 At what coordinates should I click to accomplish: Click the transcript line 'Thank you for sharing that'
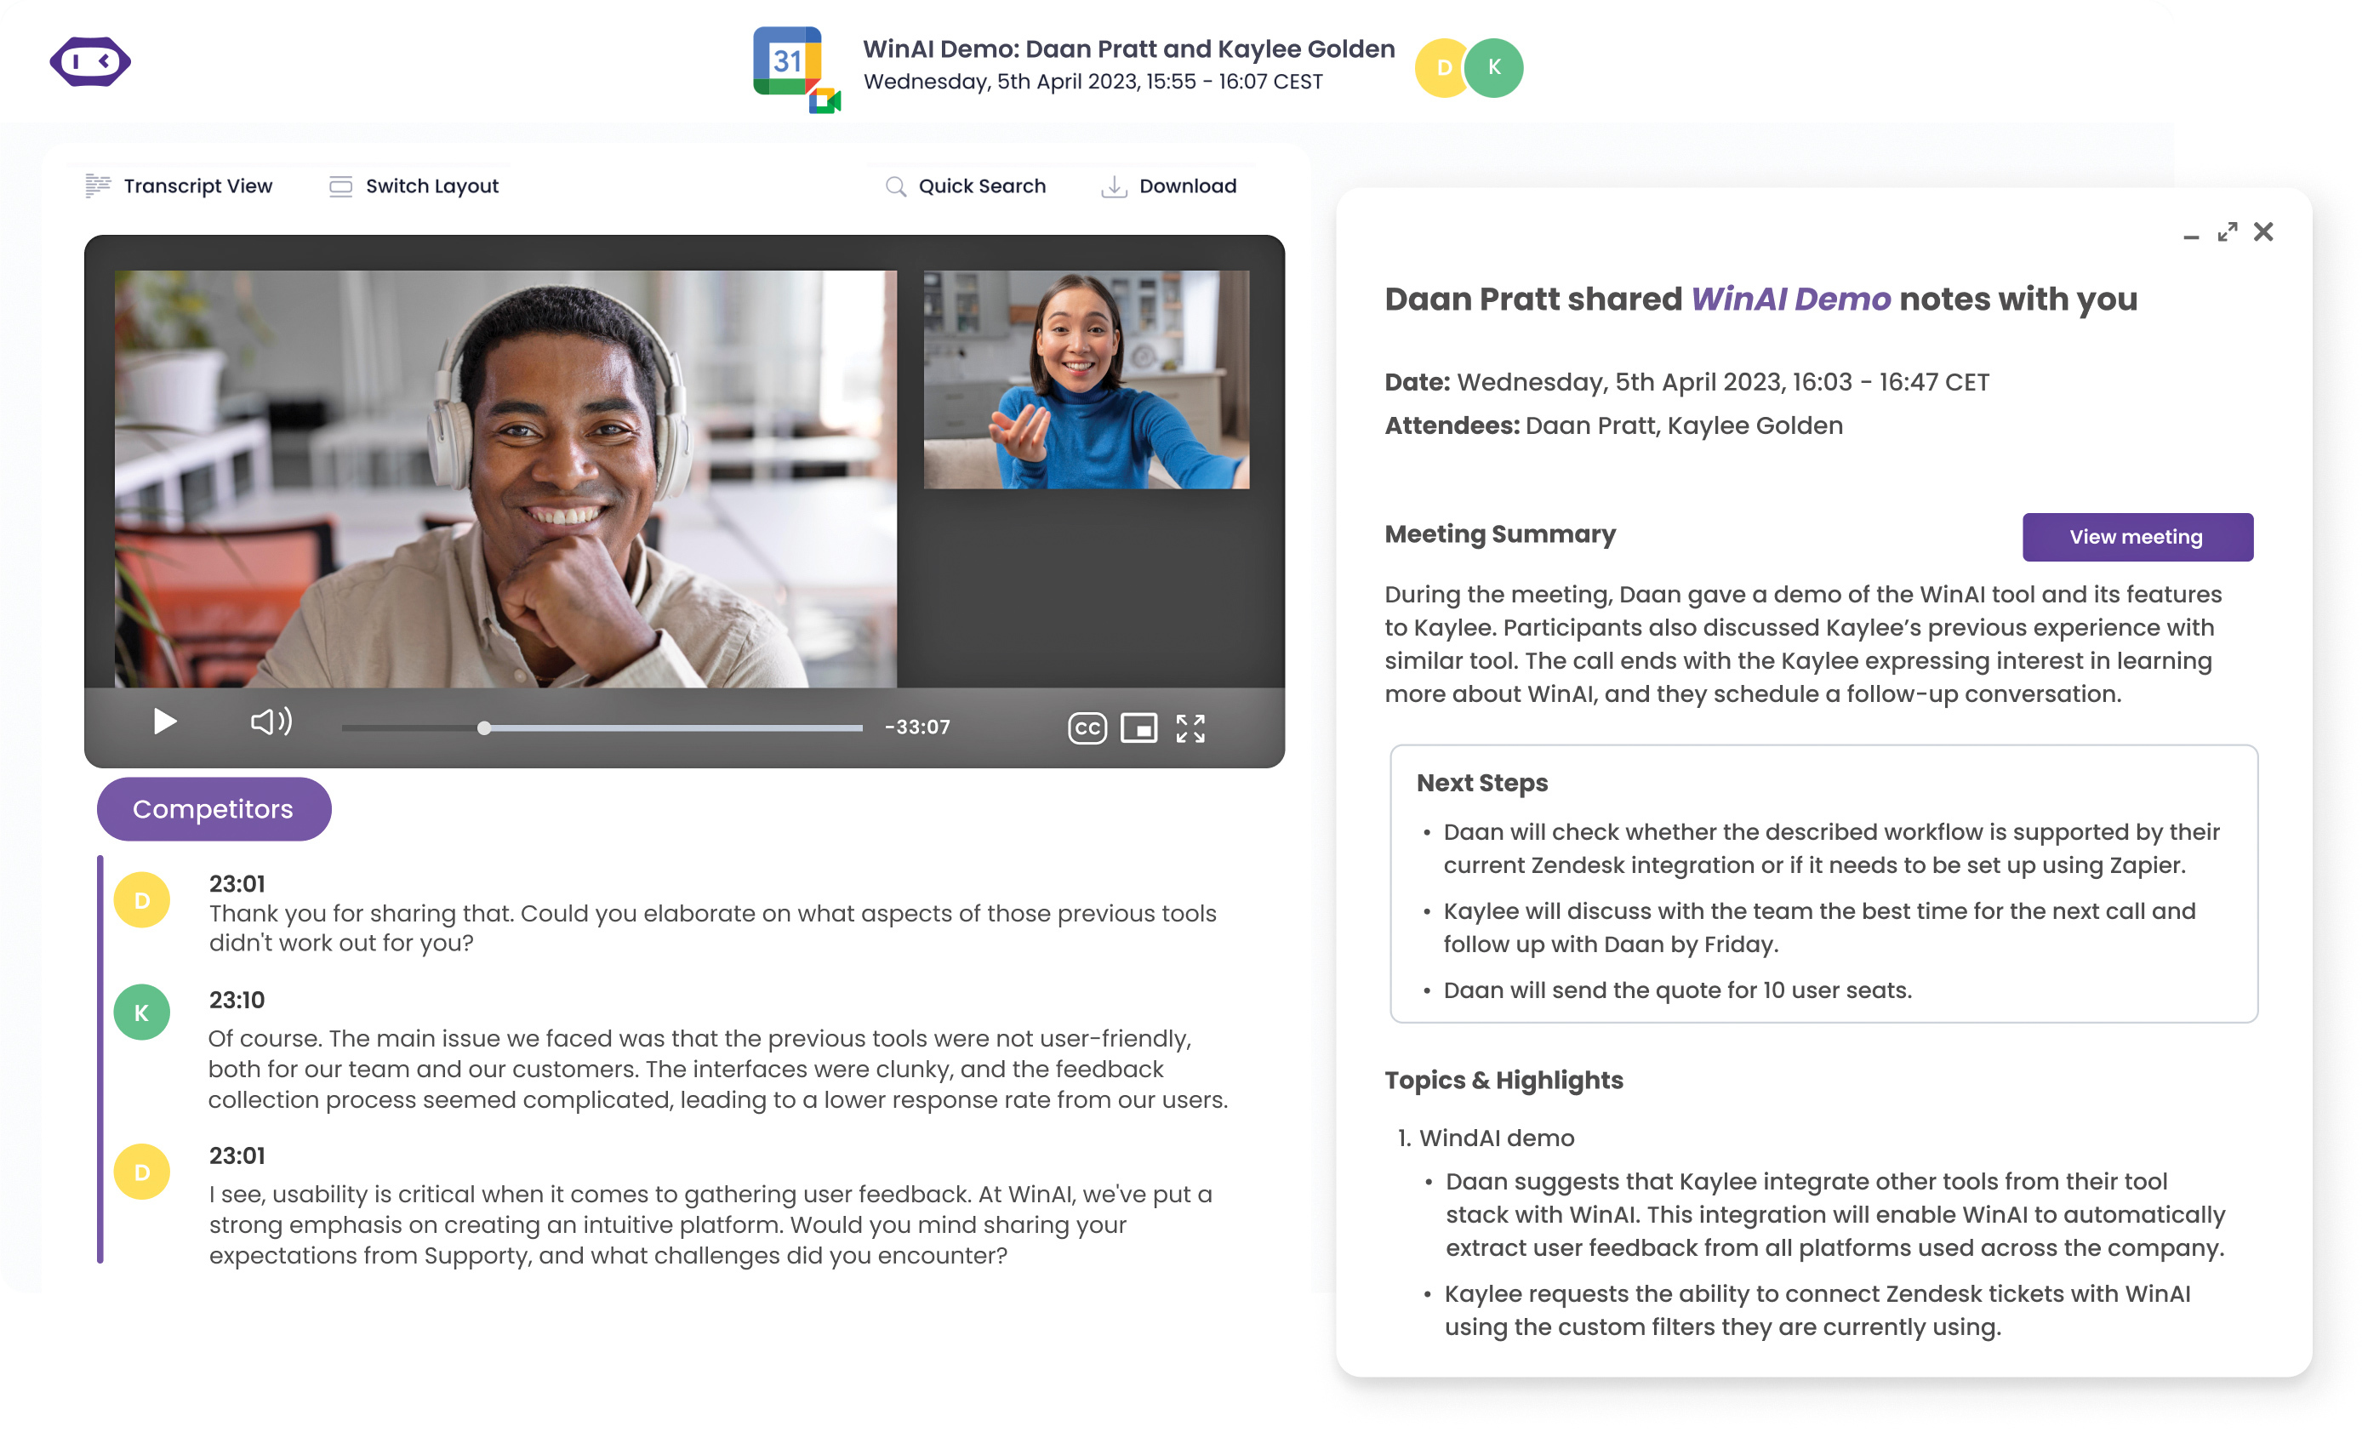[x=712, y=927]
